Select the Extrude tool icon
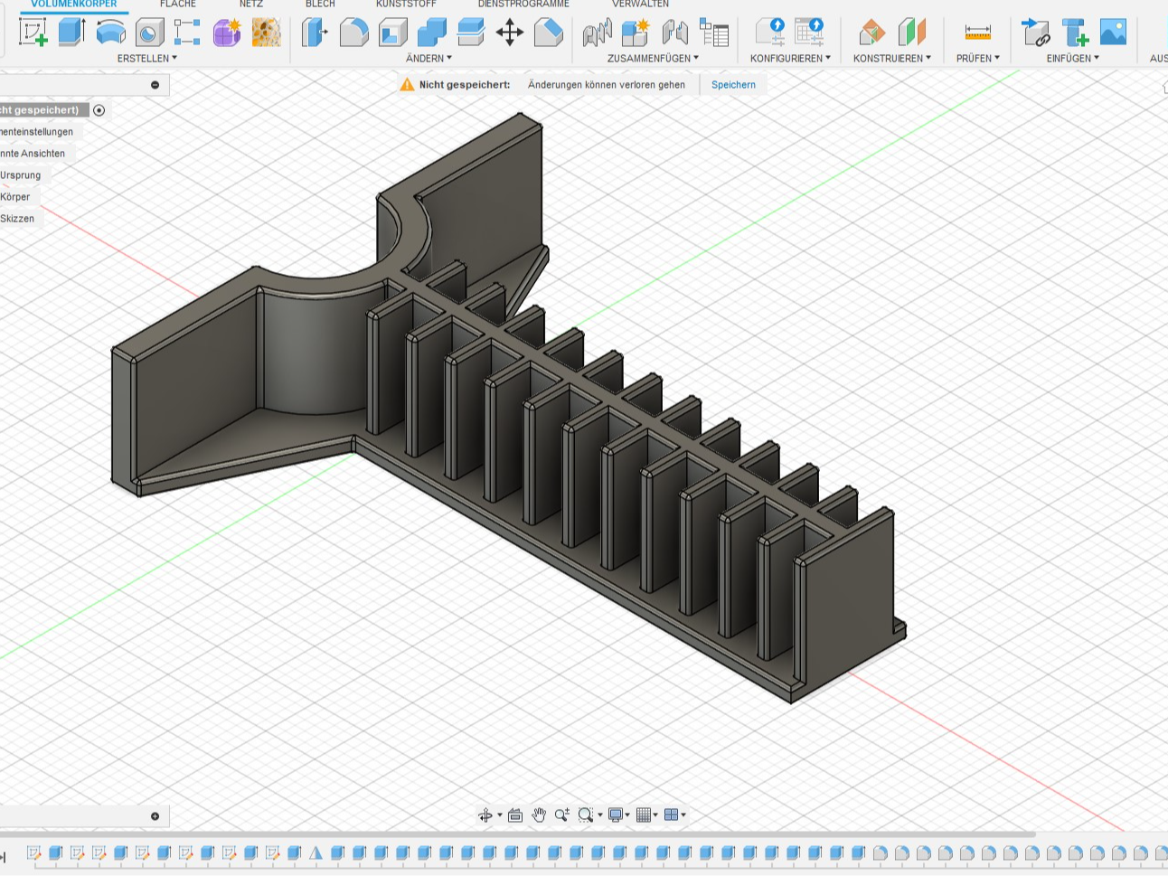Screen dimensions: 1168x876 tap(71, 33)
